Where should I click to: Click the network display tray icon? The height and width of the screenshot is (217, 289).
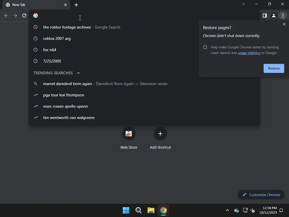point(245,210)
